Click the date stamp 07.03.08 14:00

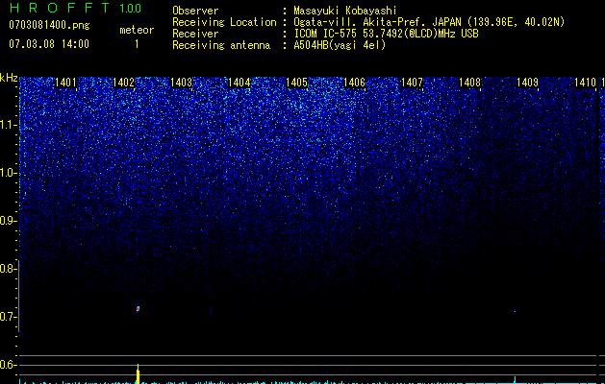tap(49, 44)
